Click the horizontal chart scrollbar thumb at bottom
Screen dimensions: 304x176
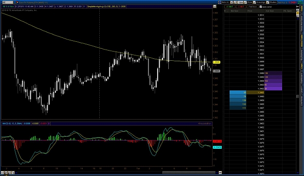(189, 173)
